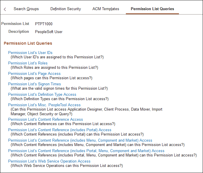Image resolution: width=203 pixels, height=173 pixels.
Task: Go to the ACM Templates tab
Action: click(x=106, y=9)
